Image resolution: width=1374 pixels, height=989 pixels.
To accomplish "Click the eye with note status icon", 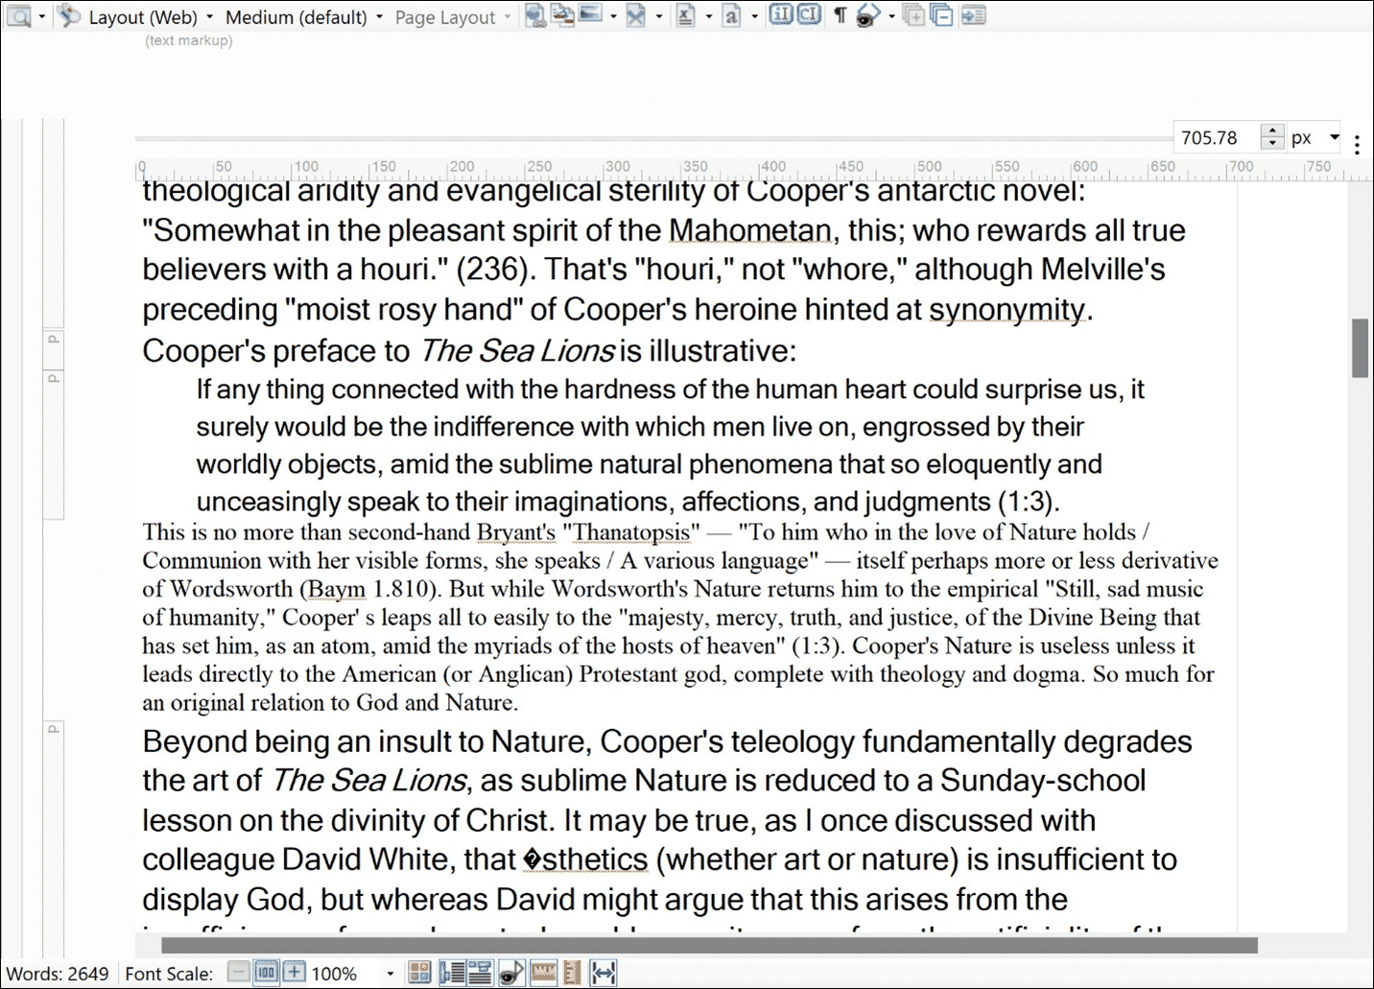I will 511,973.
